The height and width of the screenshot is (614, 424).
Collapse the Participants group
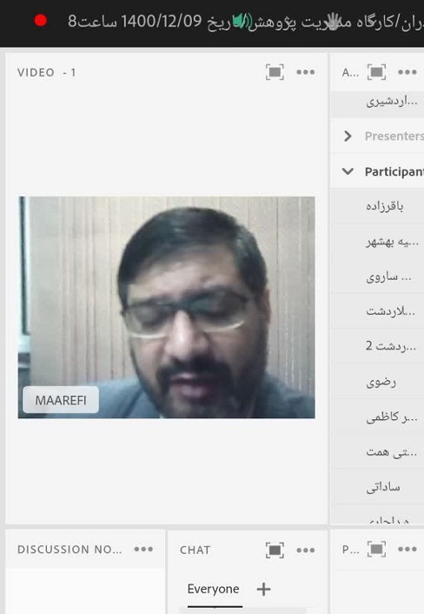pos(348,171)
